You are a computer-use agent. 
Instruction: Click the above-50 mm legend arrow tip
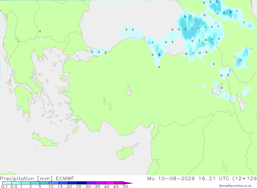(x=128, y=183)
